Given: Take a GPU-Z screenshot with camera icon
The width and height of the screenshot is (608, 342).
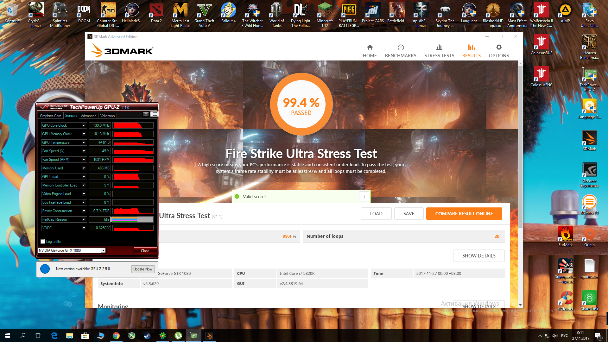Looking at the screenshot, I should pos(146,114).
